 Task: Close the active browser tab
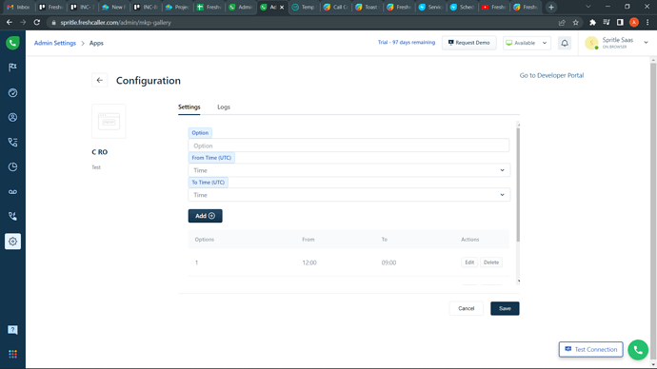(x=282, y=7)
